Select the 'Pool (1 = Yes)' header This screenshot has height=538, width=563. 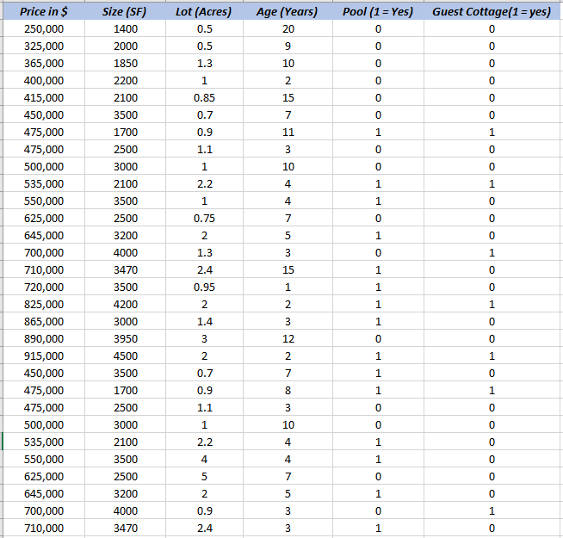click(x=378, y=11)
